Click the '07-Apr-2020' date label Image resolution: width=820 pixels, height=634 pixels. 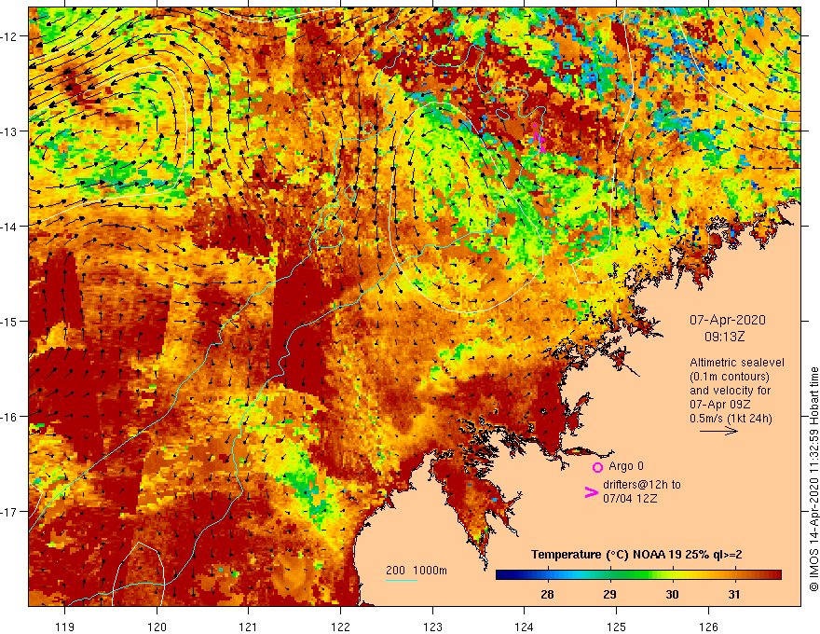click(728, 320)
